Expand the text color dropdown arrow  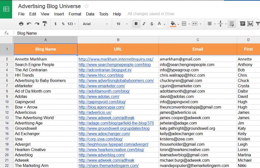click(x=165, y=24)
